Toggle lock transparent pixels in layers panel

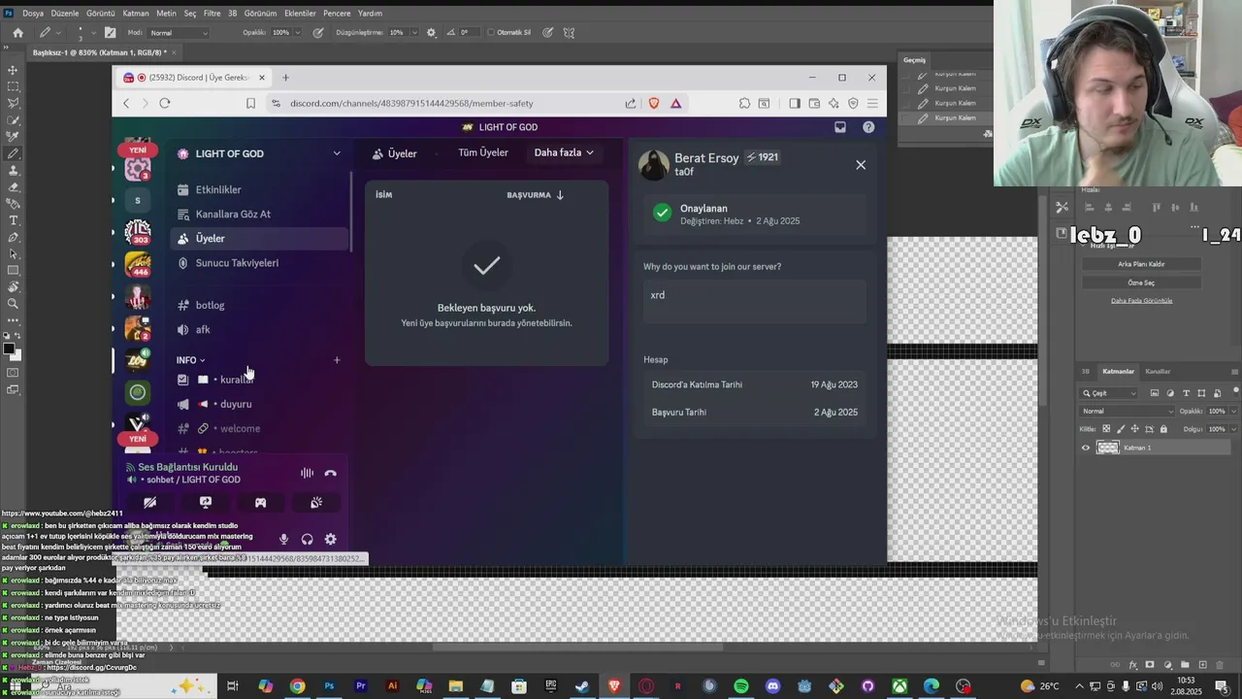tap(1106, 428)
